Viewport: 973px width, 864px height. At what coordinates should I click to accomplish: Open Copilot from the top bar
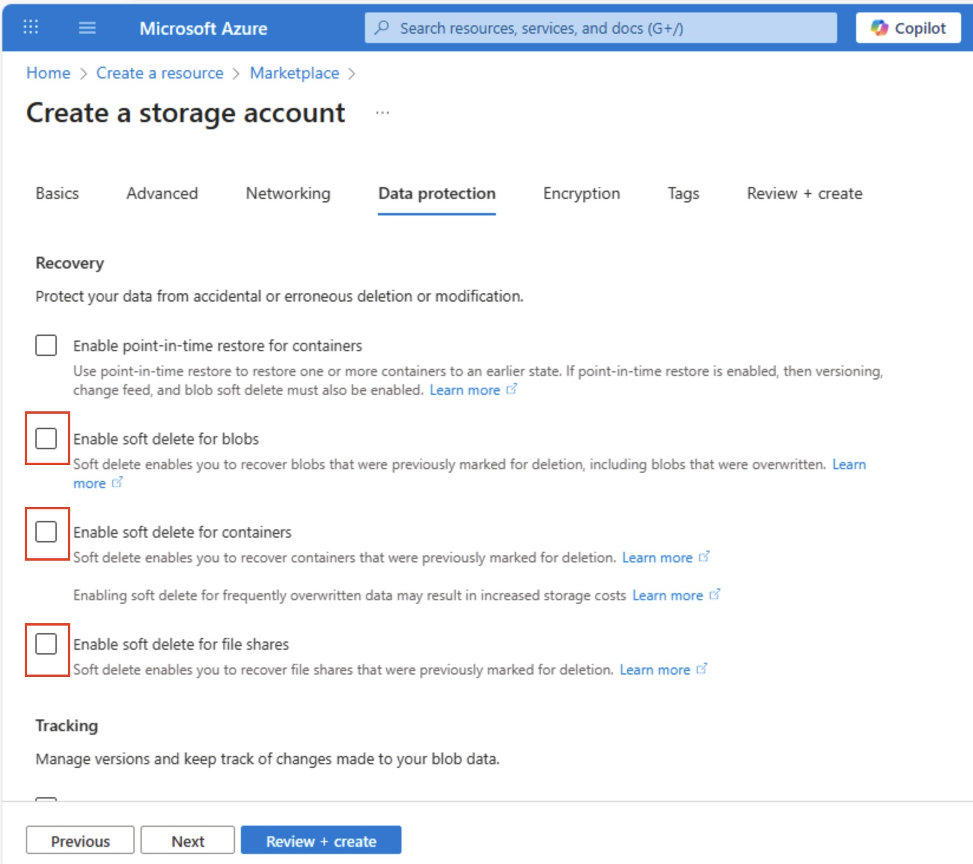click(x=907, y=27)
